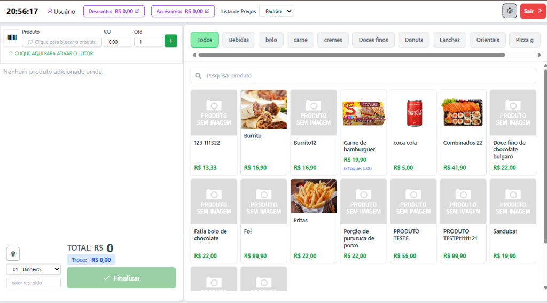The width and height of the screenshot is (547, 303).
Task: Select the Burrito12 placeholder image
Action: (314, 113)
